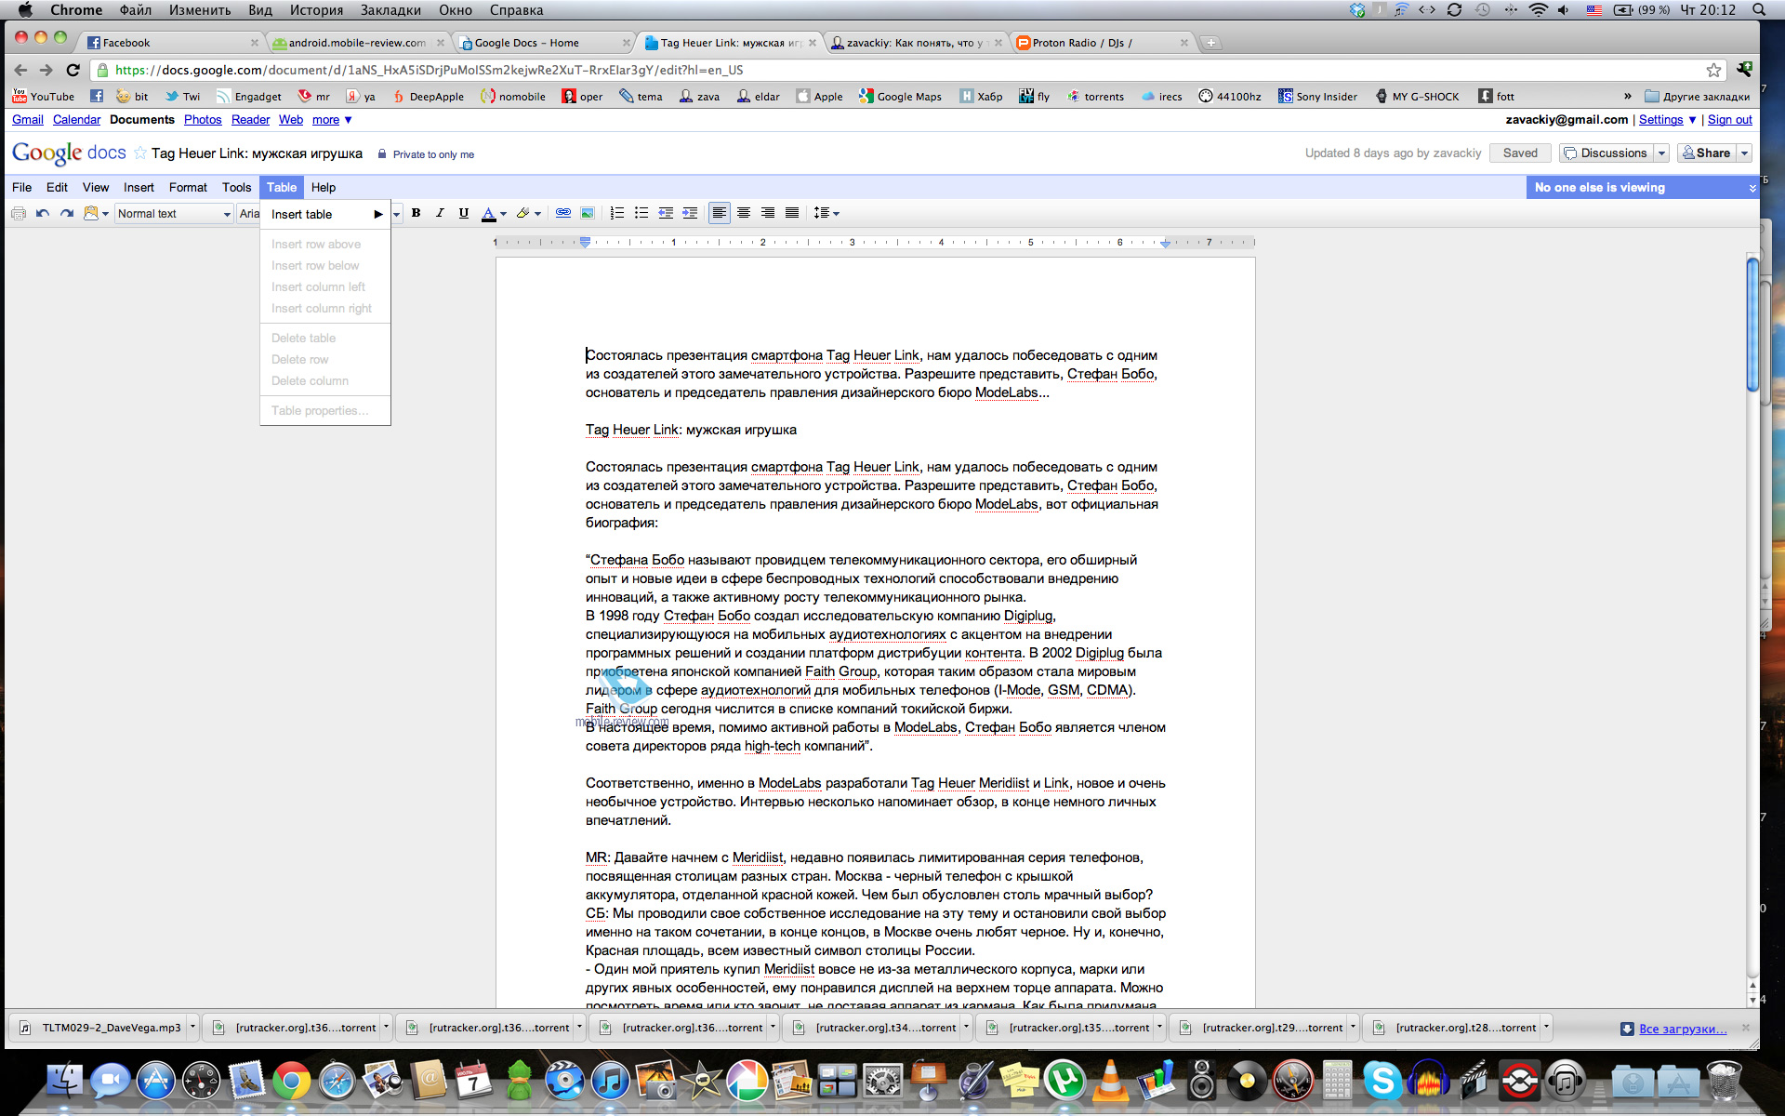Open the Gmail link
Image resolution: width=1785 pixels, height=1116 pixels.
pos(28,120)
